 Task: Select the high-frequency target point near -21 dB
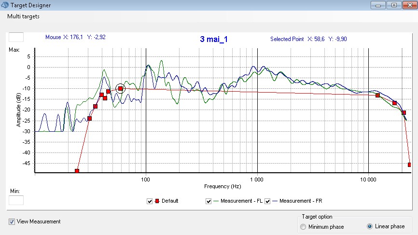click(x=404, y=113)
